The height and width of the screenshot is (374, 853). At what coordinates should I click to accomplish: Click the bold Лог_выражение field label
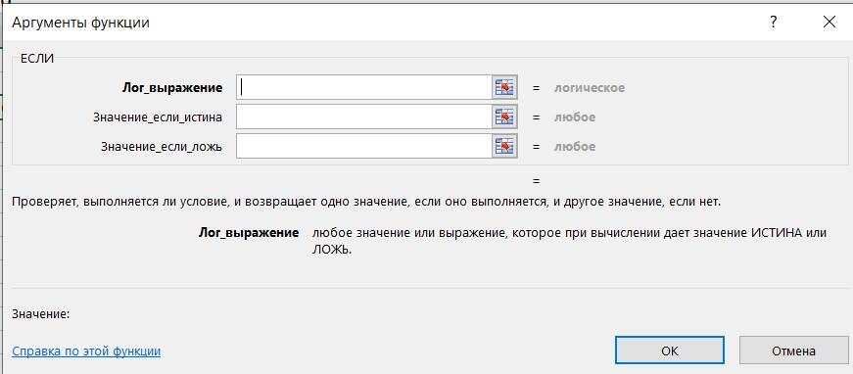coord(172,88)
